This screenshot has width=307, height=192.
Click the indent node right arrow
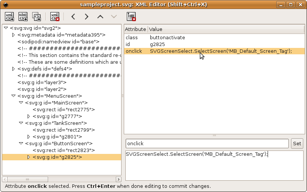tap(87, 17)
